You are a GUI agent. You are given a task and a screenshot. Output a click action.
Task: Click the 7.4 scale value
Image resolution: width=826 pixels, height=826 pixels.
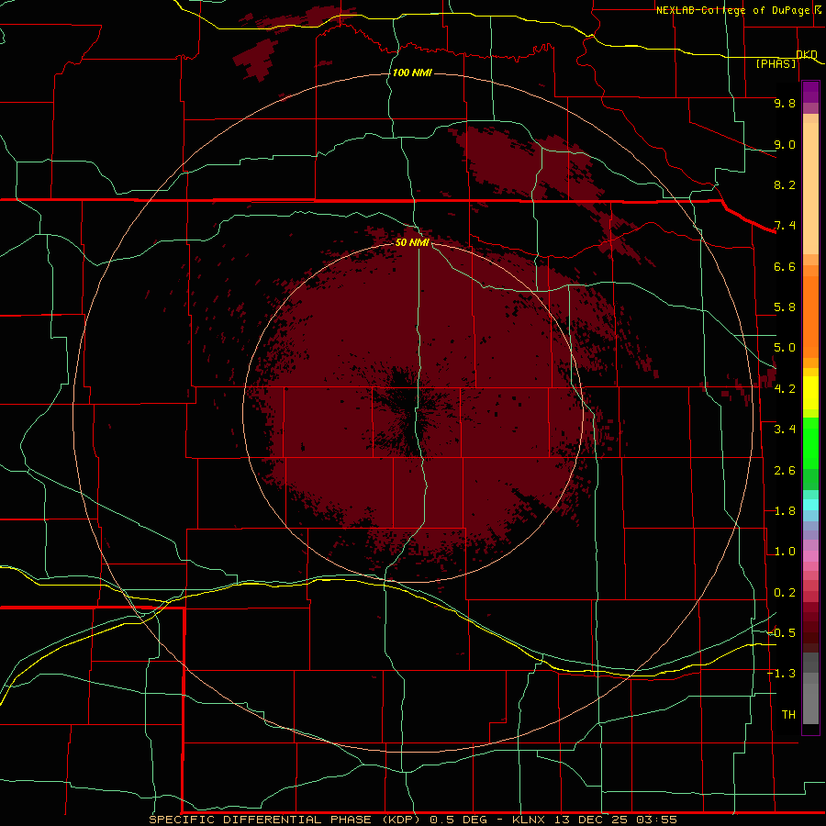(x=785, y=226)
